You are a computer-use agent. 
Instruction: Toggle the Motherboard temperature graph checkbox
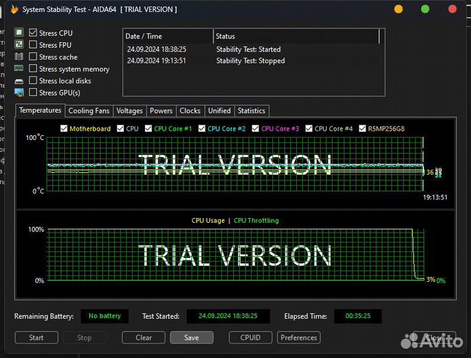pos(64,129)
